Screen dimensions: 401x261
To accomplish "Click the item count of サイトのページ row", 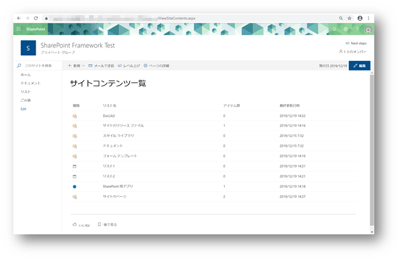I will coord(224,196).
